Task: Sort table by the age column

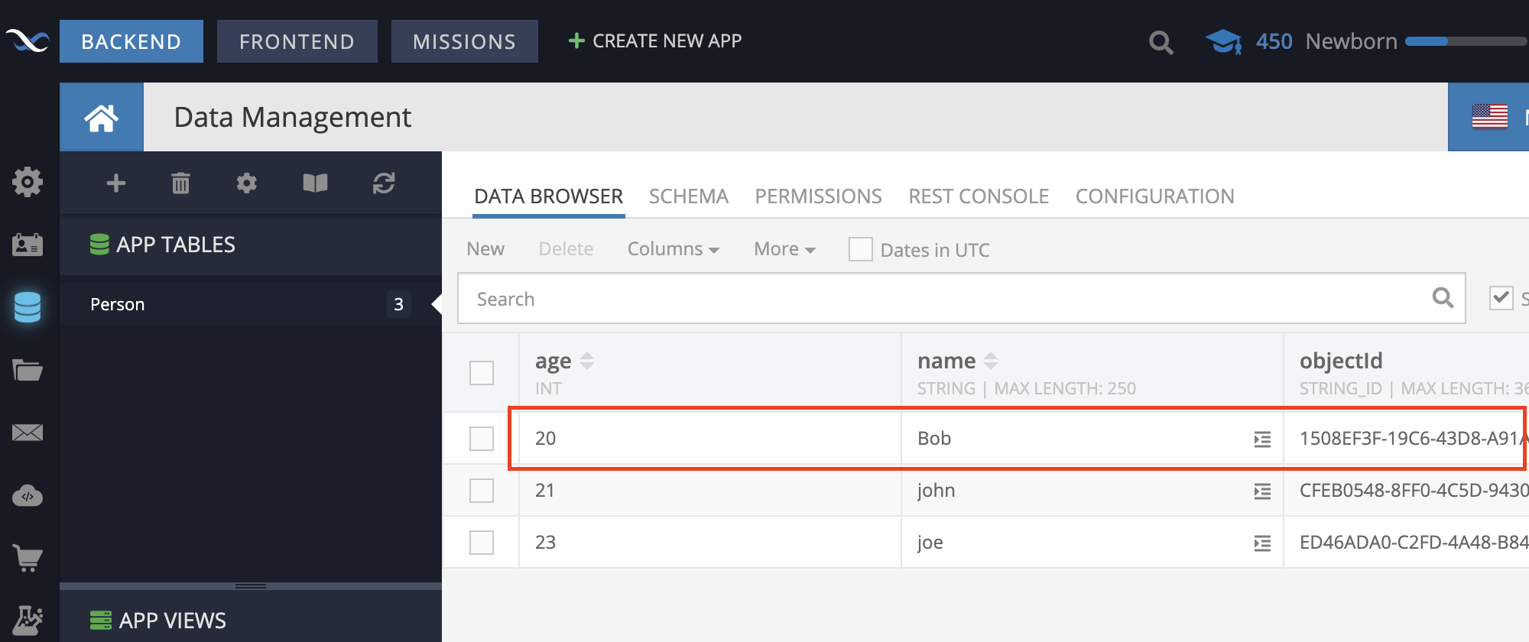Action: tap(587, 361)
